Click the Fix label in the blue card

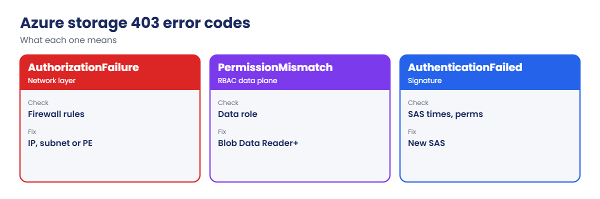click(x=412, y=132)
